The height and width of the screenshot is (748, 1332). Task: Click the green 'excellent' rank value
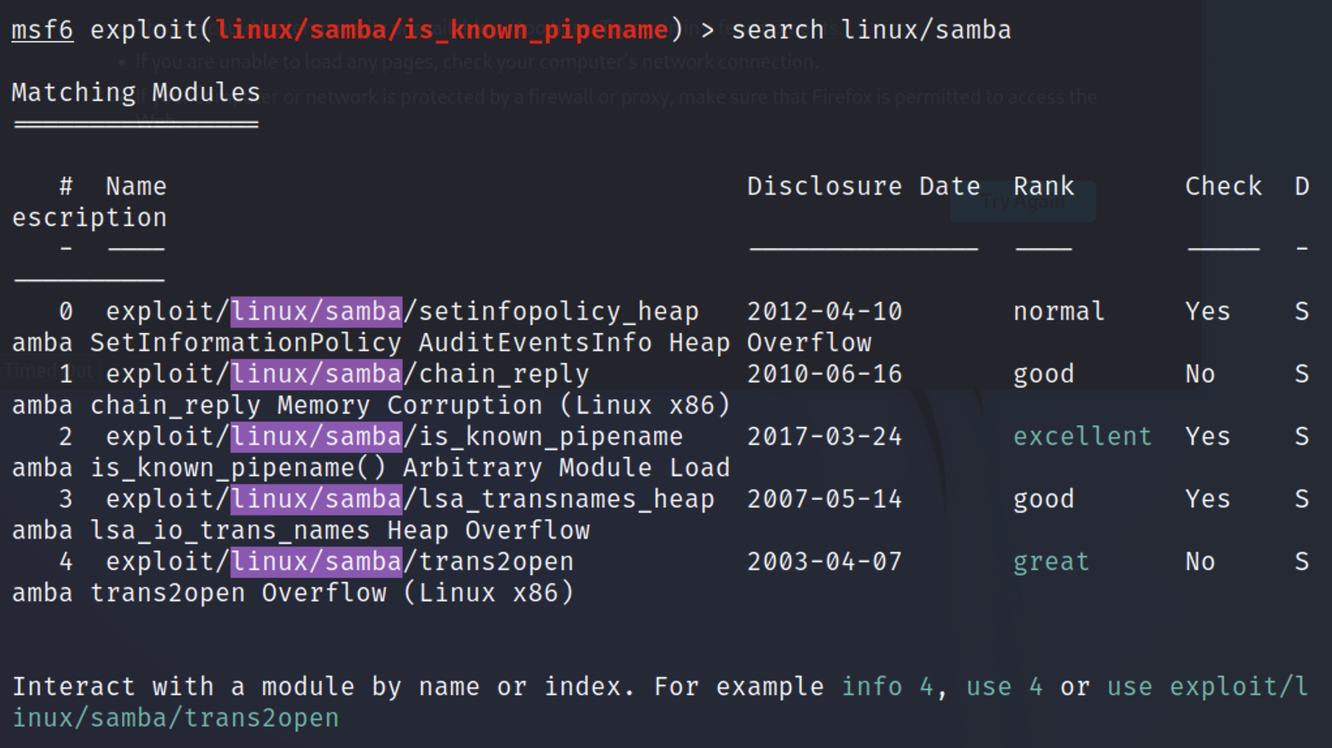1081,436
